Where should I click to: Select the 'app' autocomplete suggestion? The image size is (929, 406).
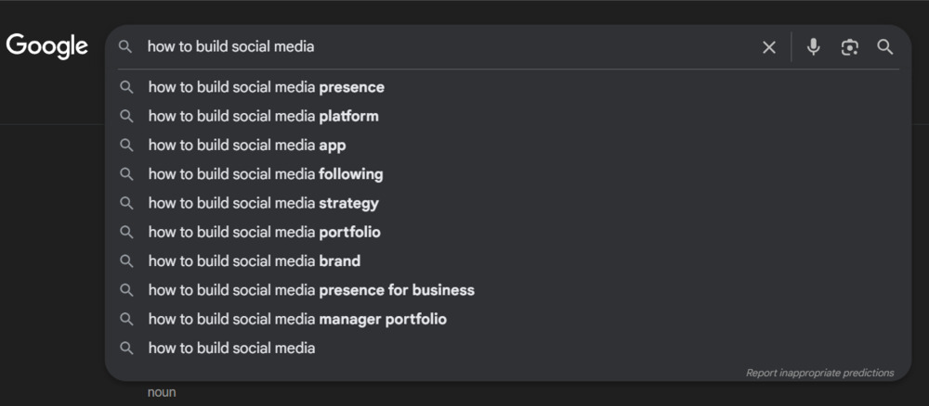[x=247, y=146]
